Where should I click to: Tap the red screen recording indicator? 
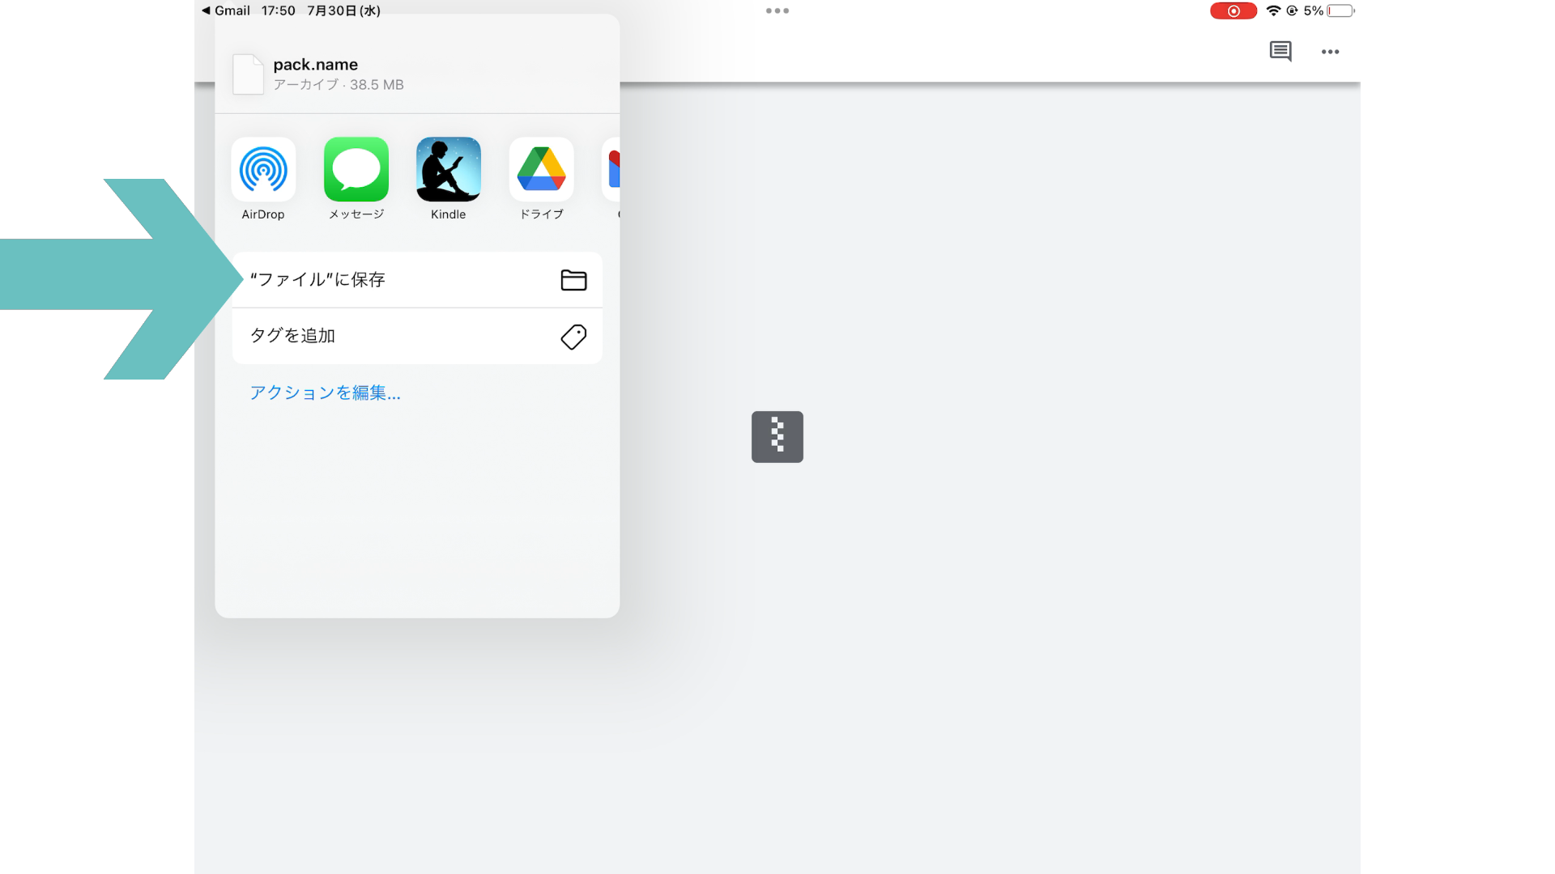pos(1233,11)
